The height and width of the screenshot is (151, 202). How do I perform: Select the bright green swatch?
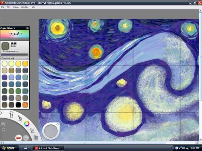(x=18, y=91)
